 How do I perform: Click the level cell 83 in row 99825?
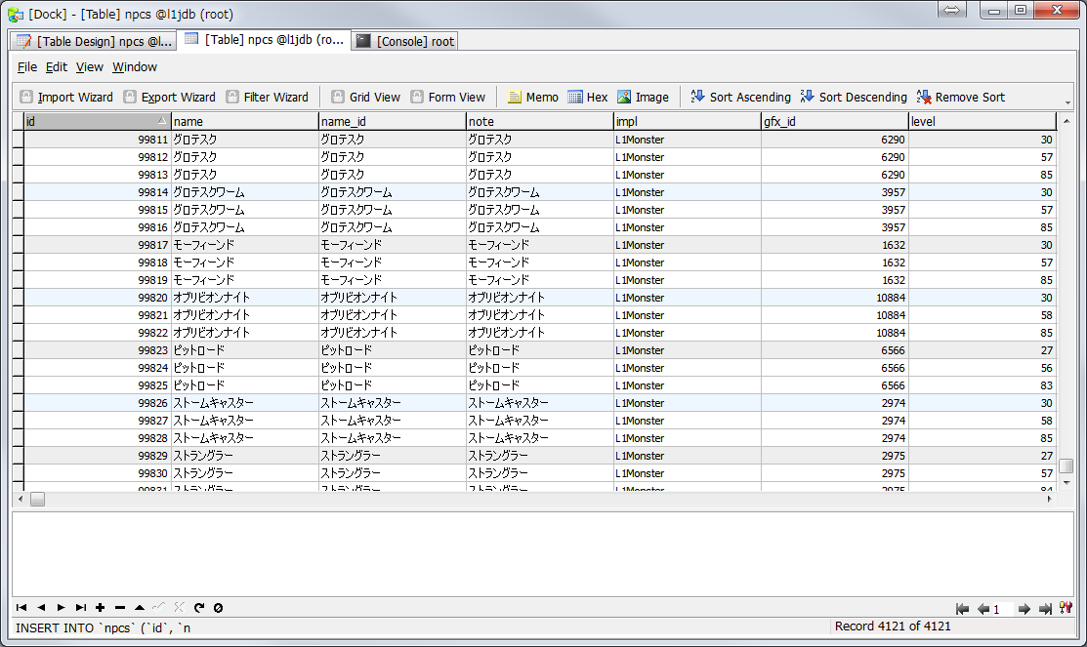point(982,385)
